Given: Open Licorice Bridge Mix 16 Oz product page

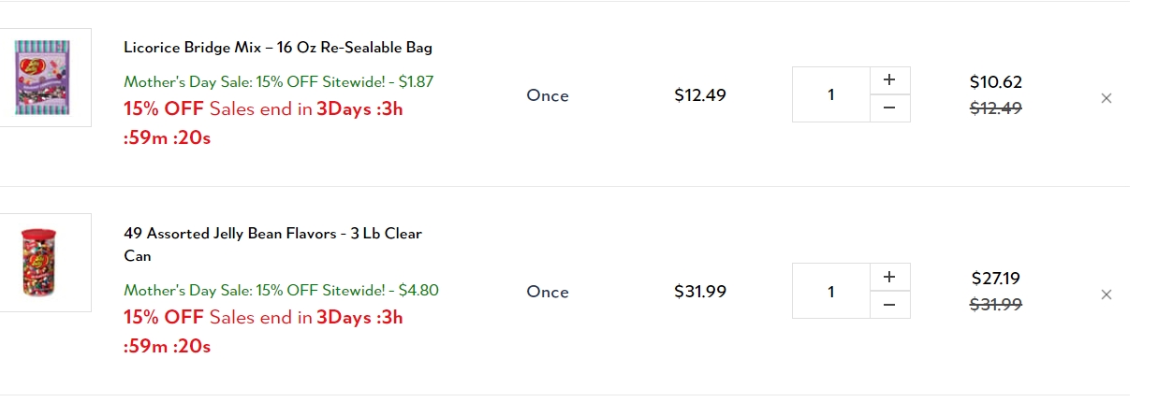Looking at the screenshot, I should (x=278, y=48).
